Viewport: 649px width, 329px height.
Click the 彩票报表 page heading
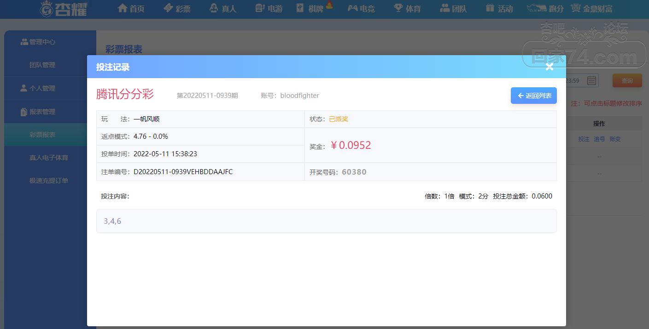click(x=124, y=50)
